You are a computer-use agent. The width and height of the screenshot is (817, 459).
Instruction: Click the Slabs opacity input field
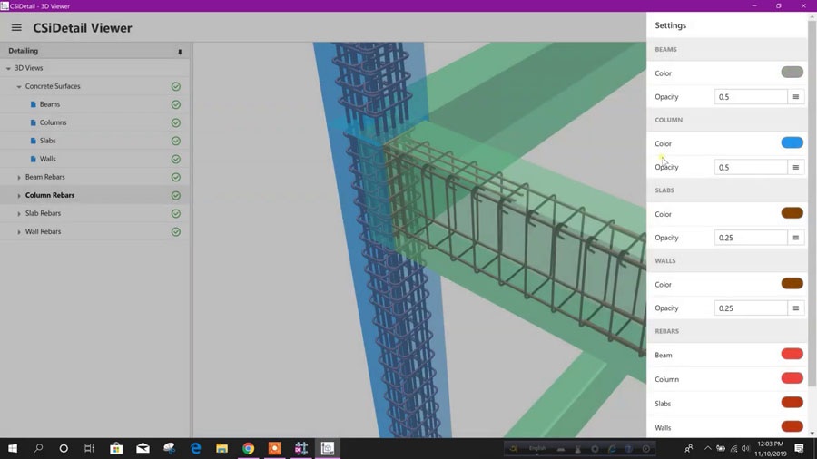751,238
